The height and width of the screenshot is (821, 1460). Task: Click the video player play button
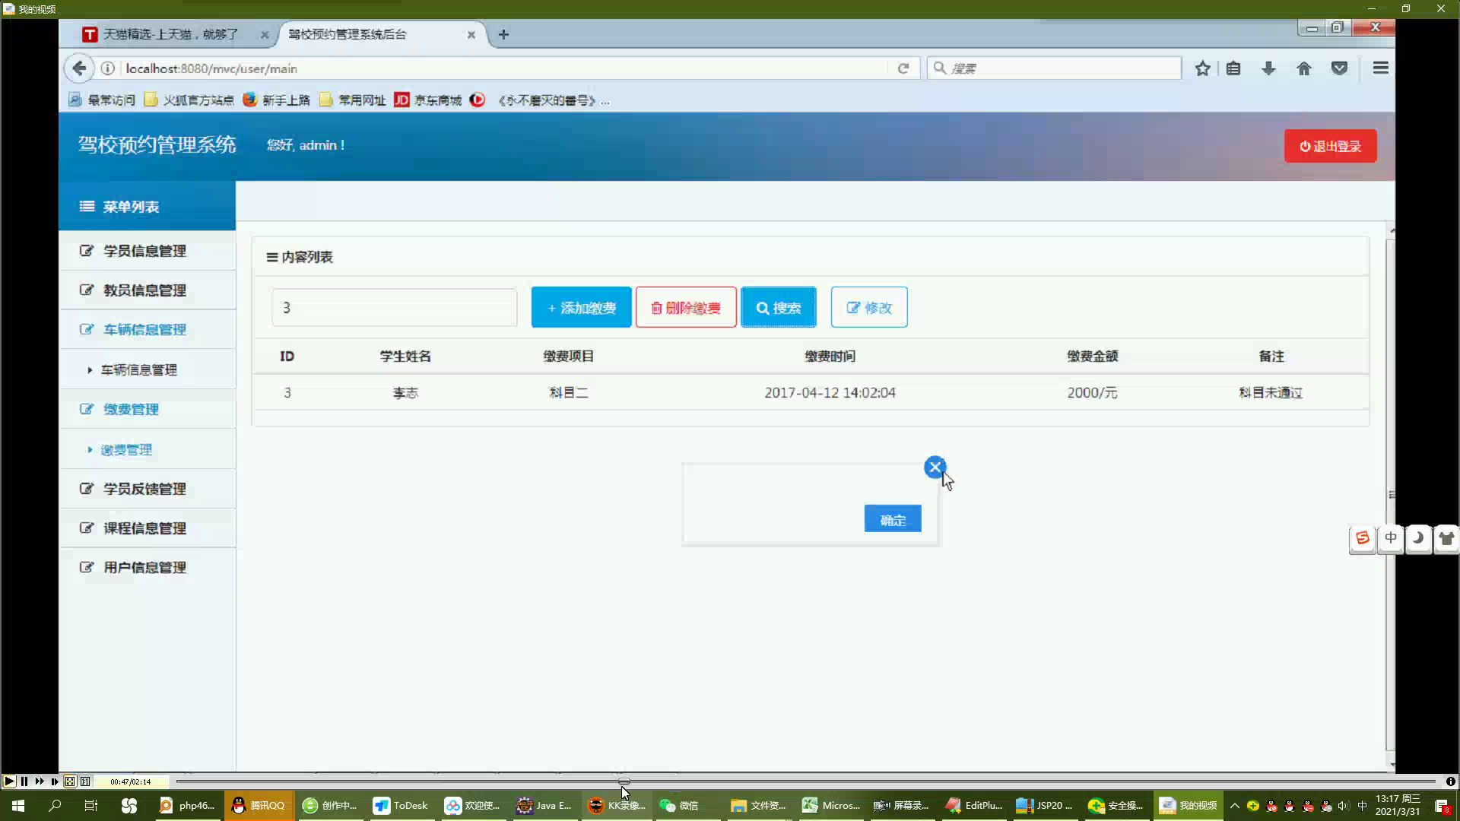(9, 781)
